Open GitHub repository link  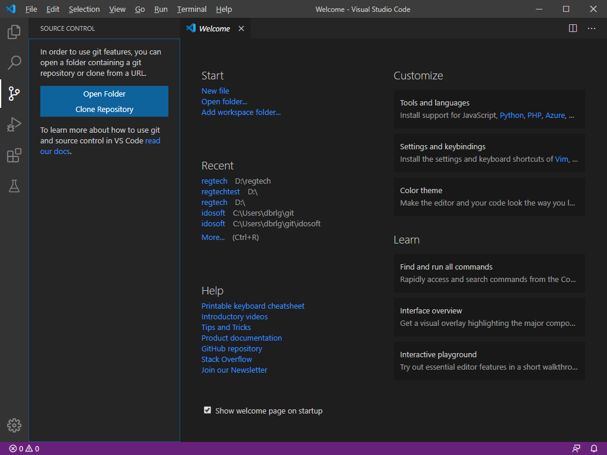(x=232, y=348)
